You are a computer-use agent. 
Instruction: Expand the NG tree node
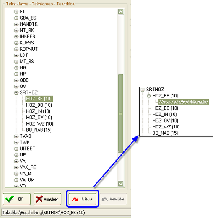click(x=16, y=68)
